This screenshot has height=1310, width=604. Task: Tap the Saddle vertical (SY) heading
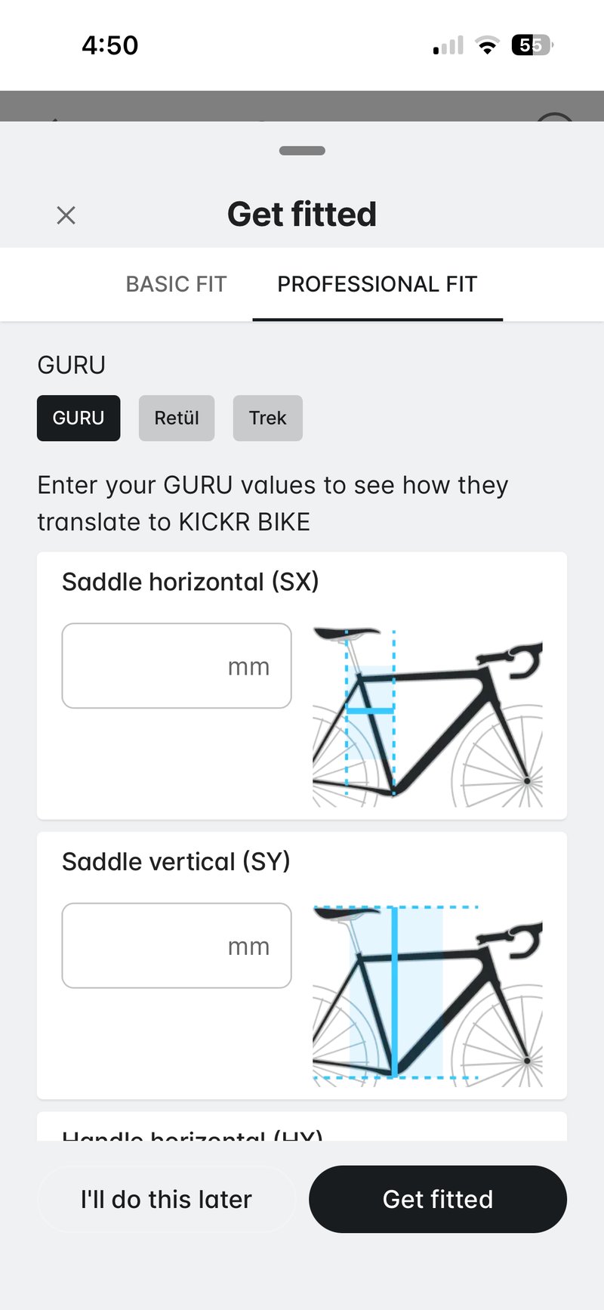pos(176,861)
